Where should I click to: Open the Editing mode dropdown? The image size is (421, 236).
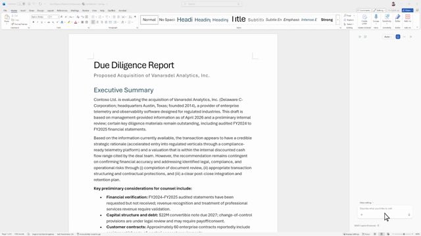click(x=379, y=10)
